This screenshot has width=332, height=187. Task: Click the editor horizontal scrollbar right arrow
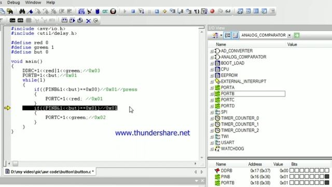coord(195,164)
